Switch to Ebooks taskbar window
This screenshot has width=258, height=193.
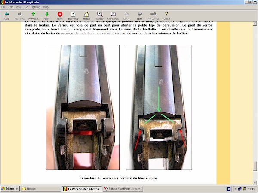[x=40, y=189]
